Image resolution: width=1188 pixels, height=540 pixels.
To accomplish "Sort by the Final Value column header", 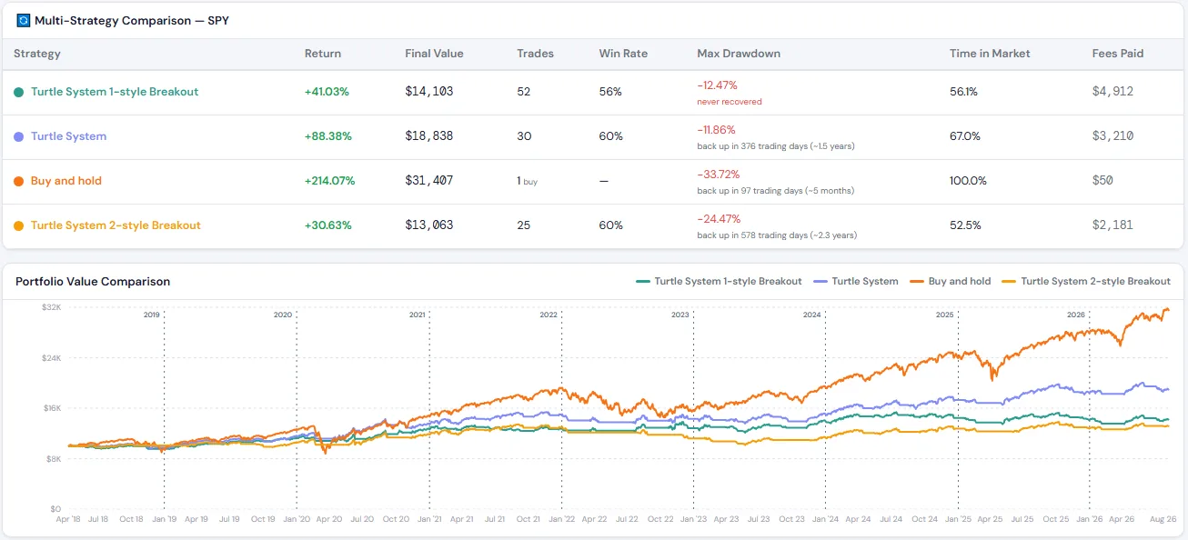I will pyautogui.click(x=434, y=54).
